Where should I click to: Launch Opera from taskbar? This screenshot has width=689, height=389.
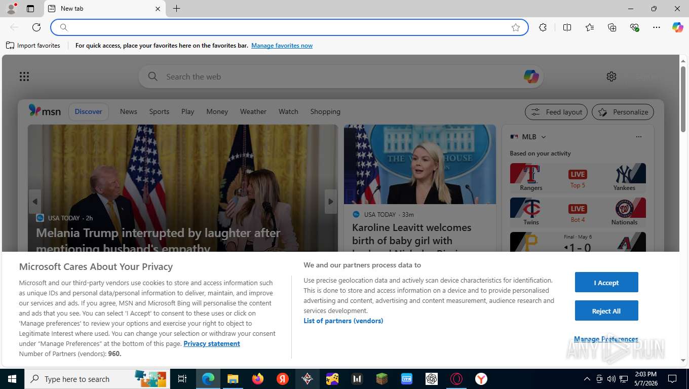456,379
